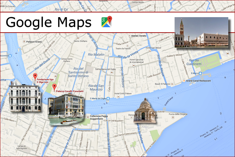235x157 pixels.
Task: Click the Calle Barozzi street label
Action: (154, 75)
